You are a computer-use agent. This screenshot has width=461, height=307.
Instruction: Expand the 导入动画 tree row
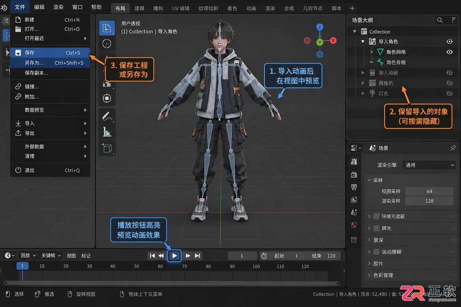(x=363, y=73)
